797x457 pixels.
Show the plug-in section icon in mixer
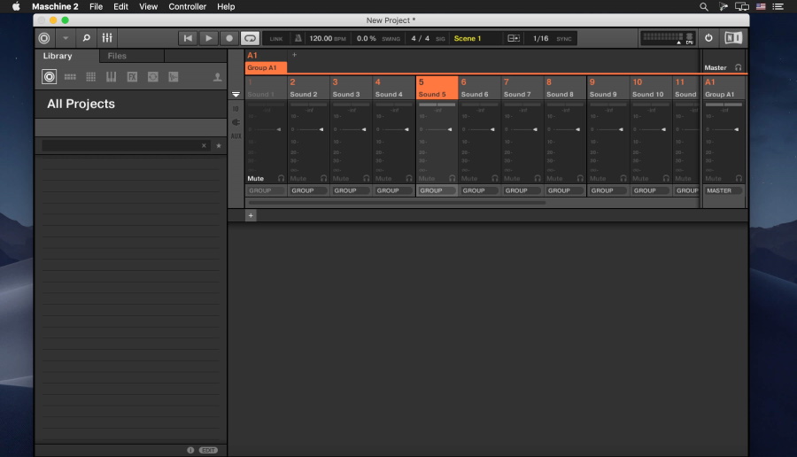pyautogui.click(x=236, y=122)
